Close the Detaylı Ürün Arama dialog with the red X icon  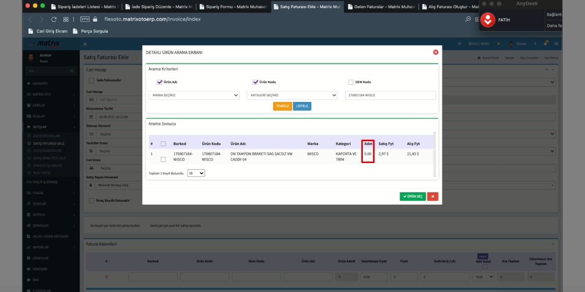[436, 52]
